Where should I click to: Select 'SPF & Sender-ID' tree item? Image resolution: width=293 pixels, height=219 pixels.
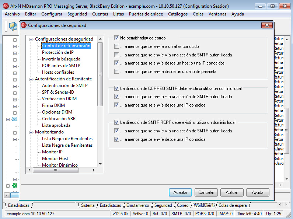pyautogui.click(x=58, y=92)
